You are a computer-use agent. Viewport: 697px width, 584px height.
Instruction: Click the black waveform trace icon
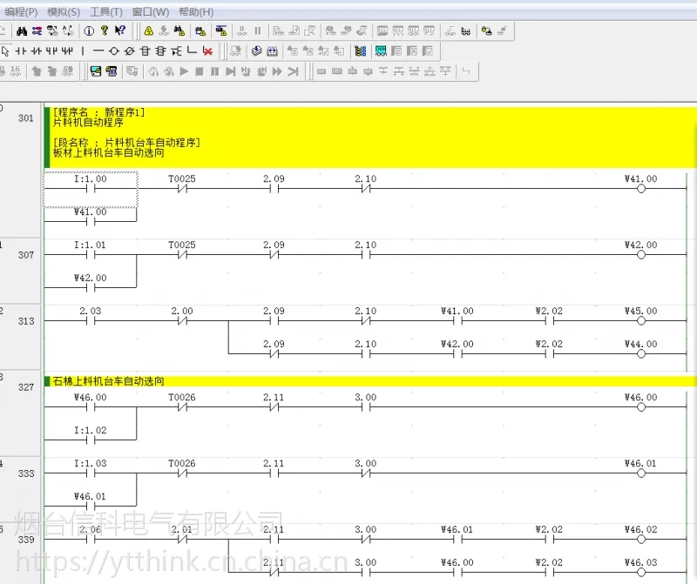tap(465, 31)
